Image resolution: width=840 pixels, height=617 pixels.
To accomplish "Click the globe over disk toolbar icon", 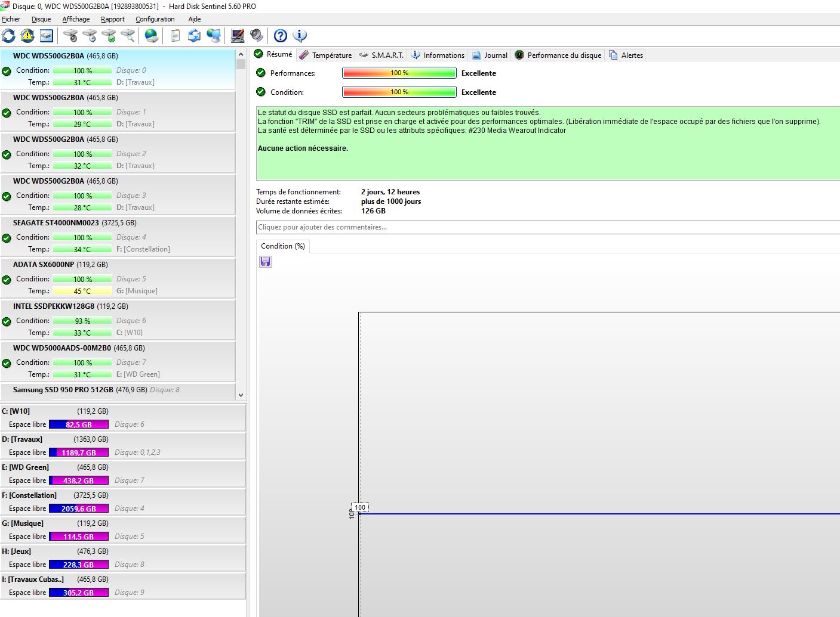I will (152, 36).
